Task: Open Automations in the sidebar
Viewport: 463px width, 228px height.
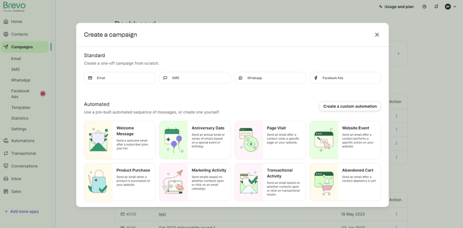Action: tap(23, 141)
